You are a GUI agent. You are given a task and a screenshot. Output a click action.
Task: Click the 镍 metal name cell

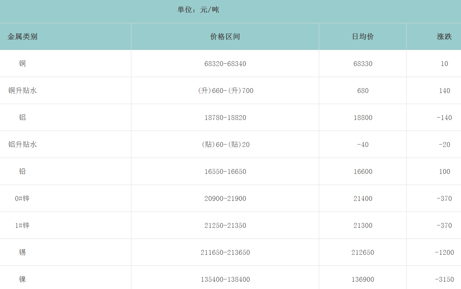tap(22, 279)
